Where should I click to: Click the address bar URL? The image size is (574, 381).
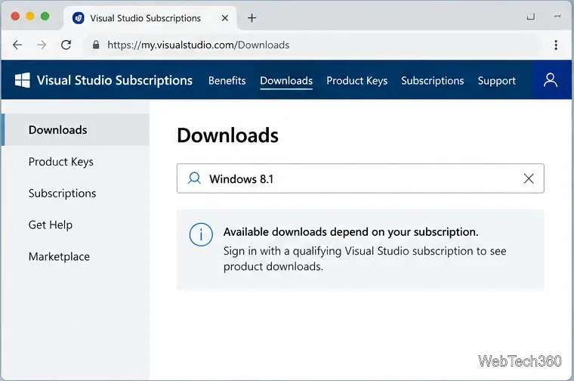[198, 45]
